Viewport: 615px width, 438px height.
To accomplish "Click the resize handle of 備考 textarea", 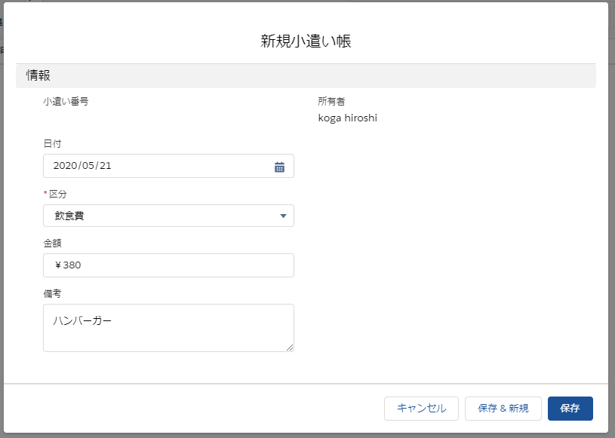I will 289,347.
